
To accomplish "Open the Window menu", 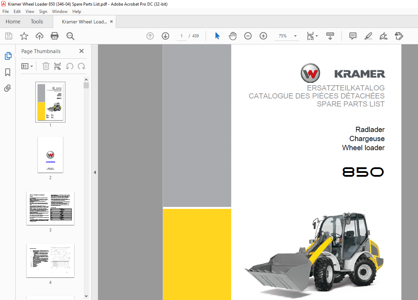I will point(60,12).
